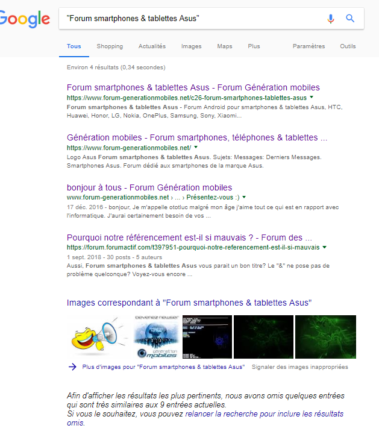The image size is (379, 437).
Task: Expand dropdown after c26-forum-smartphones-tablettes-asus URL
Action: pyautogui.click(x=312, y=97)
